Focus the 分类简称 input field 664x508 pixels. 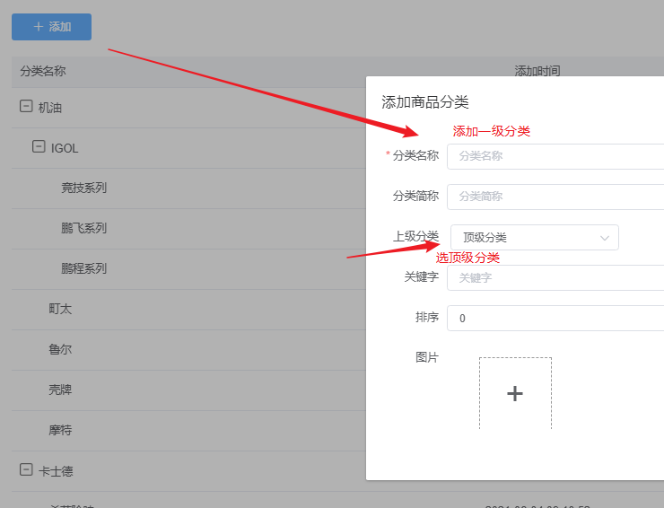556,197
